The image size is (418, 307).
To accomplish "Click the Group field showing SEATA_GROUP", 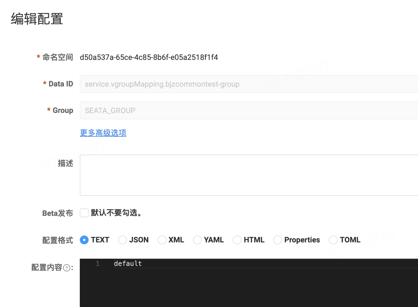I will (x=249, y=110).
